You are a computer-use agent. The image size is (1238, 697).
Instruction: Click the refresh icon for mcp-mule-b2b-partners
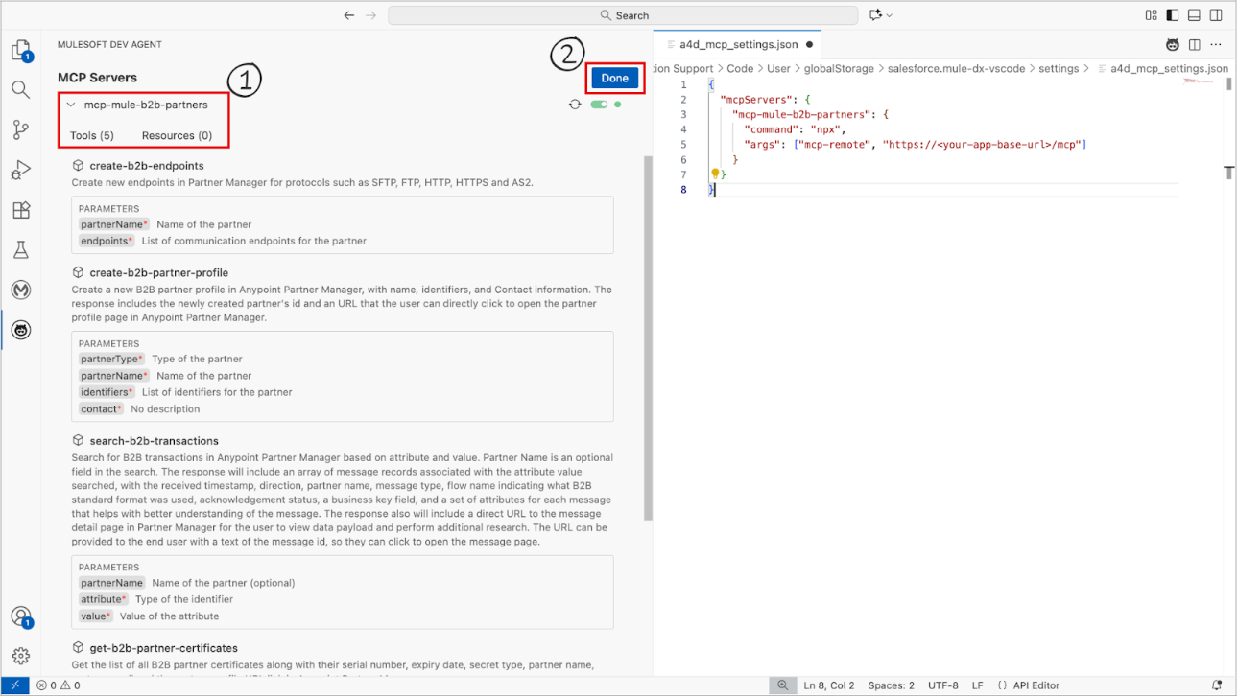[x=575, y=105]
